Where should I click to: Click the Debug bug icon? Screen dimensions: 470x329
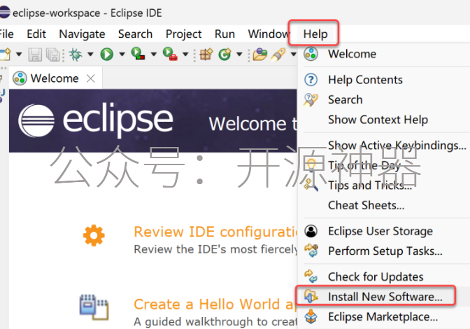click(76, 55)
